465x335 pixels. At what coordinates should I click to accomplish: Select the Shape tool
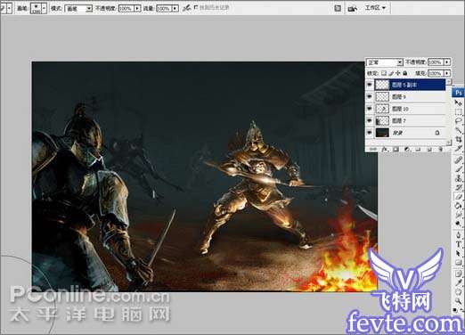[x=459, y=263]
